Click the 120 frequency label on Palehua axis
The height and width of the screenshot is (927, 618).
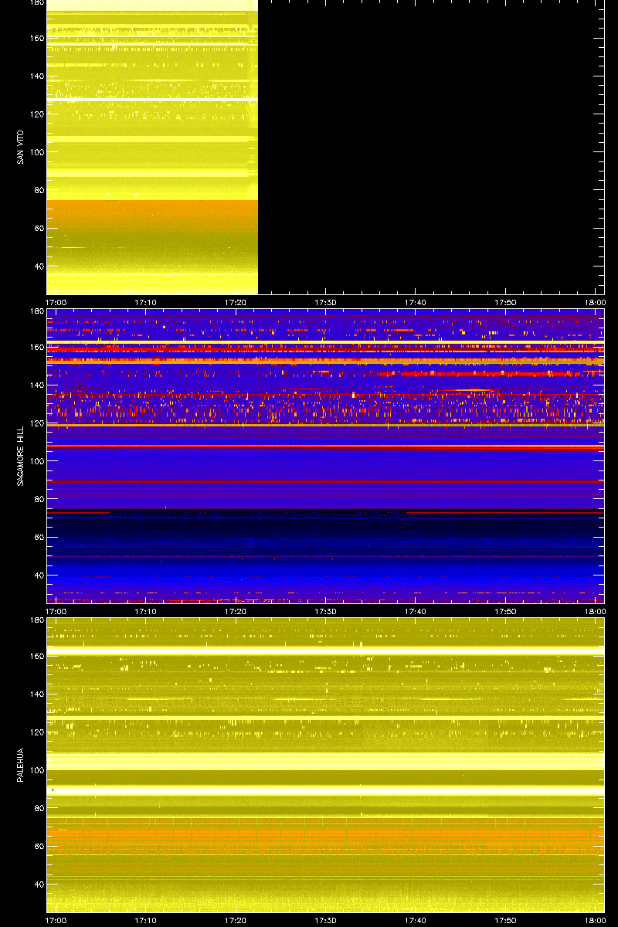pos(37,732)
